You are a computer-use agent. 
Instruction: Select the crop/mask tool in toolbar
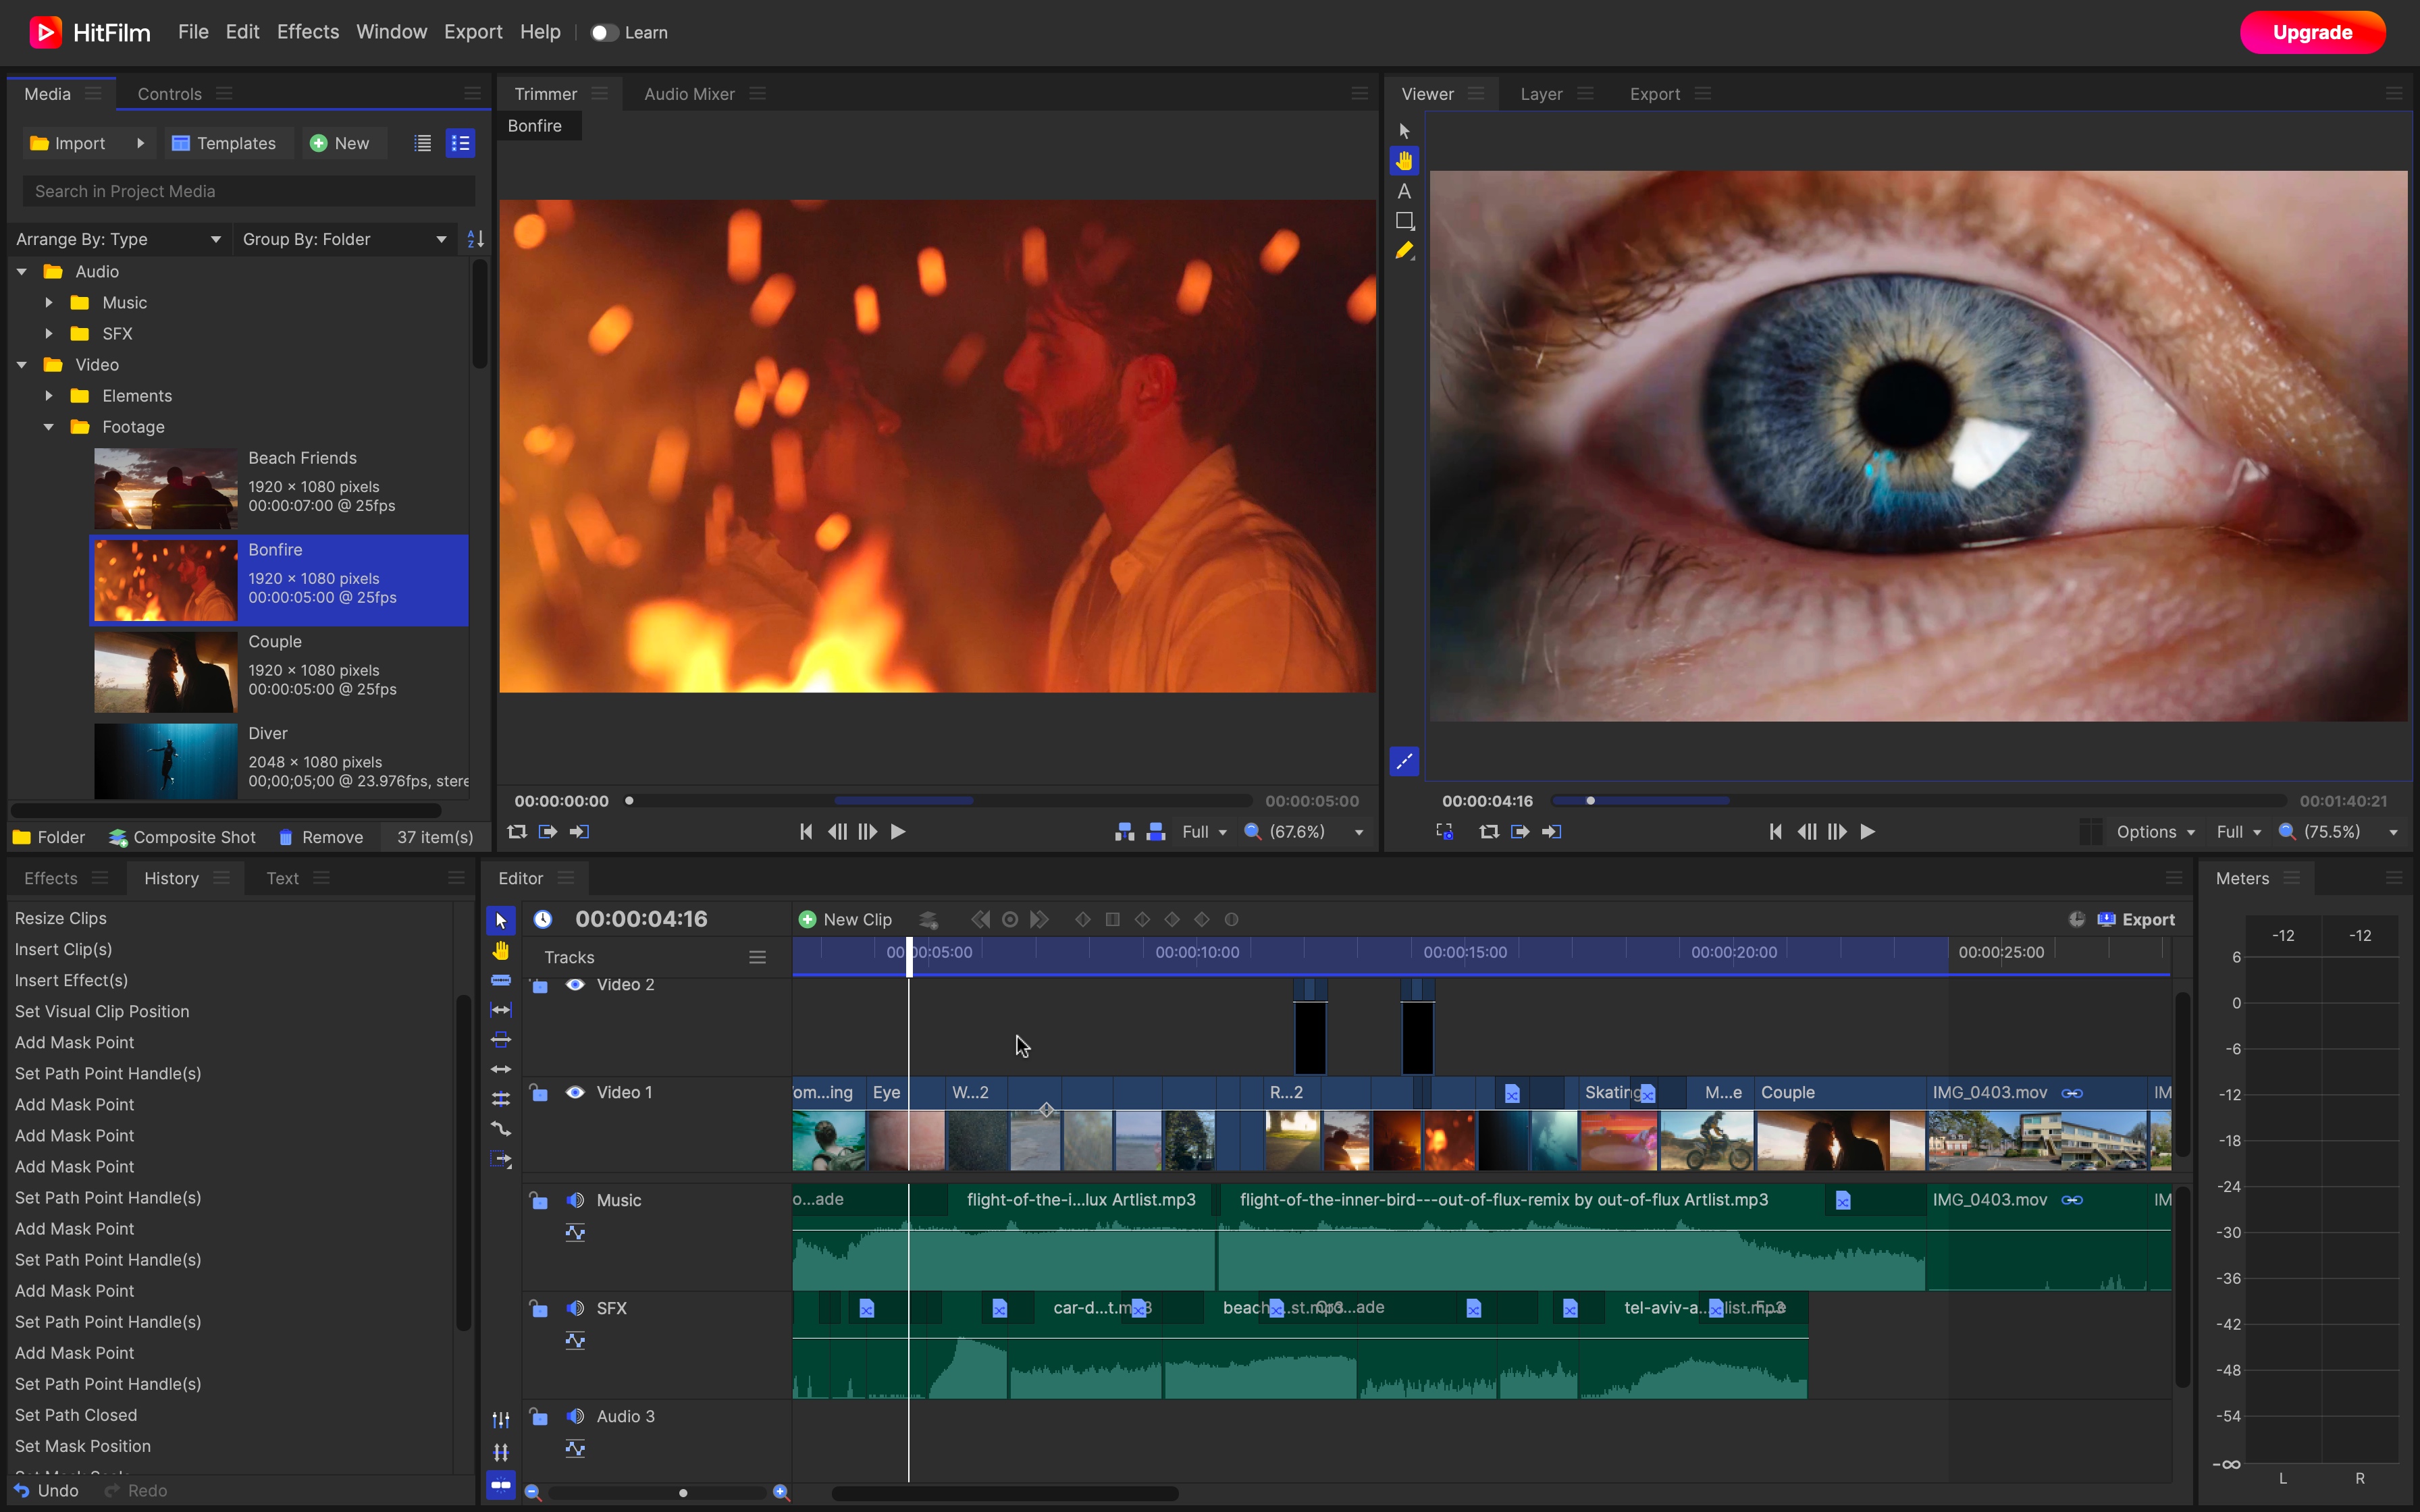tap(1404, 219)
